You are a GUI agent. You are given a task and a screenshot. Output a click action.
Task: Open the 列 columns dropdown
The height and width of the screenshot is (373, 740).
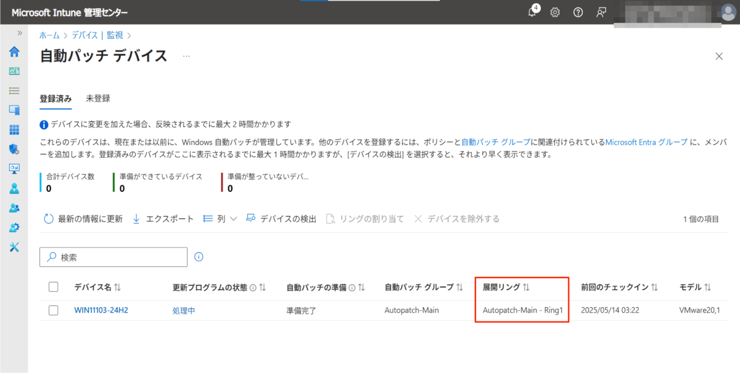coord(220,219)
